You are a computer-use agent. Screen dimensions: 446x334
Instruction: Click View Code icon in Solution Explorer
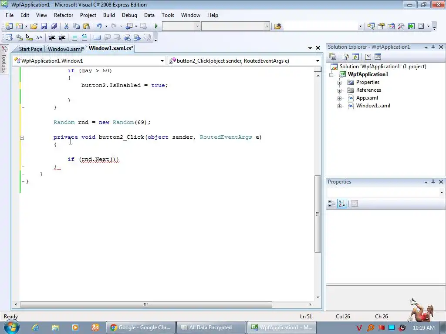[368, 57]
